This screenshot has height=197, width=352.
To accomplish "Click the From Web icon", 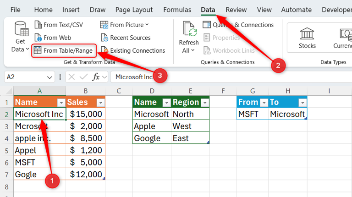I will [38, 38].
